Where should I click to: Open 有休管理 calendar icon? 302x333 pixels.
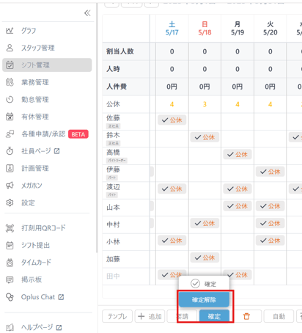coord(10,117)
